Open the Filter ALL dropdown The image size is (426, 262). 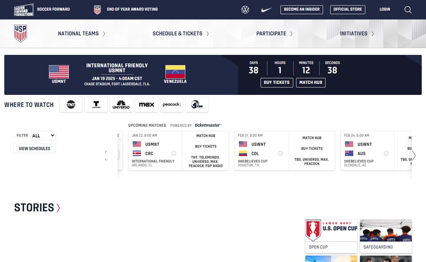43,136
